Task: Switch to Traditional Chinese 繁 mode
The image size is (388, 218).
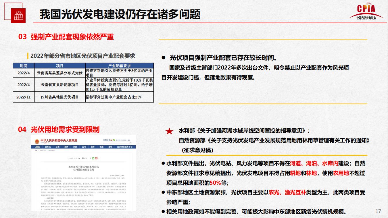Action: tap(119, 140)
